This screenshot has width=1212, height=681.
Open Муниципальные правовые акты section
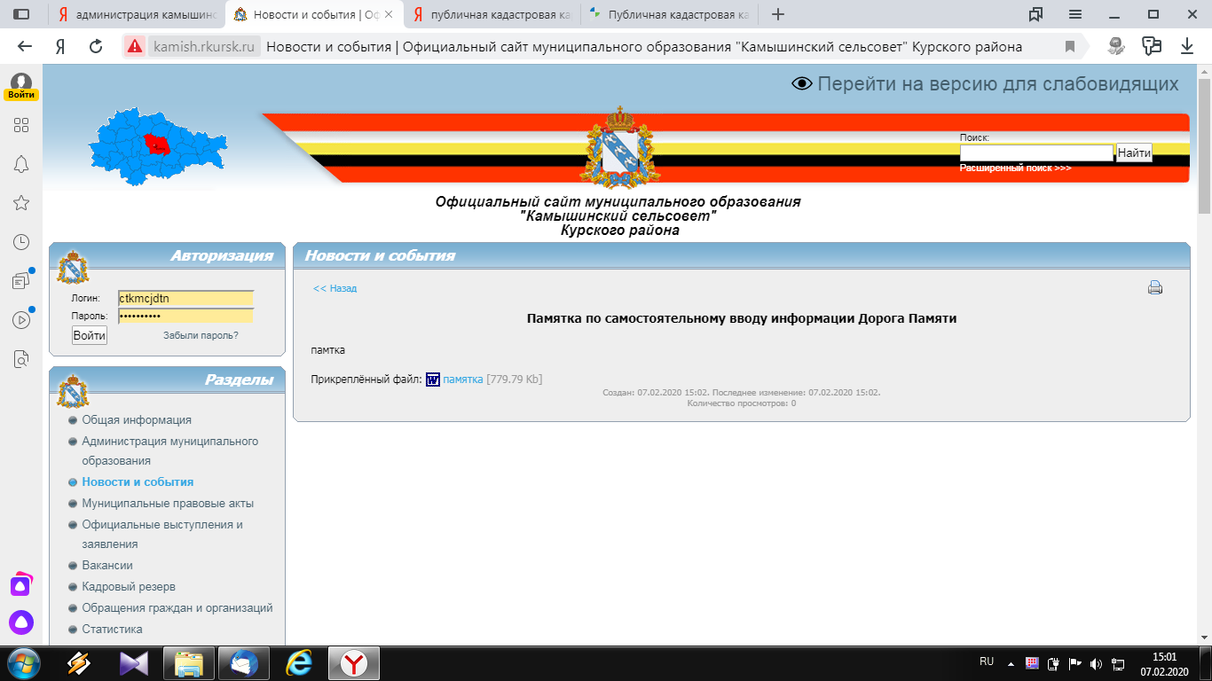pos(168,504)
